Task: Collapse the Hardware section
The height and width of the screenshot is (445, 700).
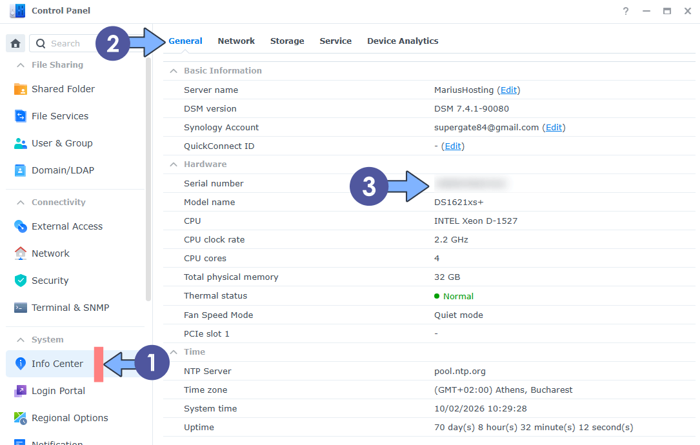Action: coord(174,164)
